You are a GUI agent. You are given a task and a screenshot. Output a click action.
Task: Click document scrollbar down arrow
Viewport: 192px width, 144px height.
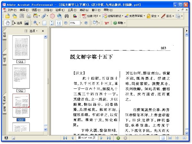187,133
